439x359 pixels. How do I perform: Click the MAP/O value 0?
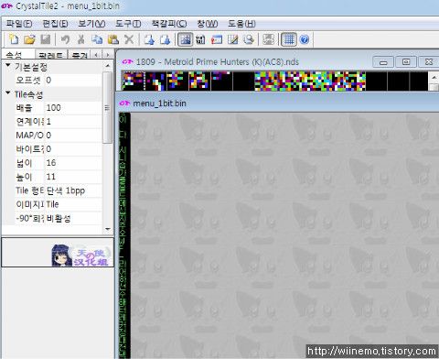pyautogui.click(x=73, y=136)
